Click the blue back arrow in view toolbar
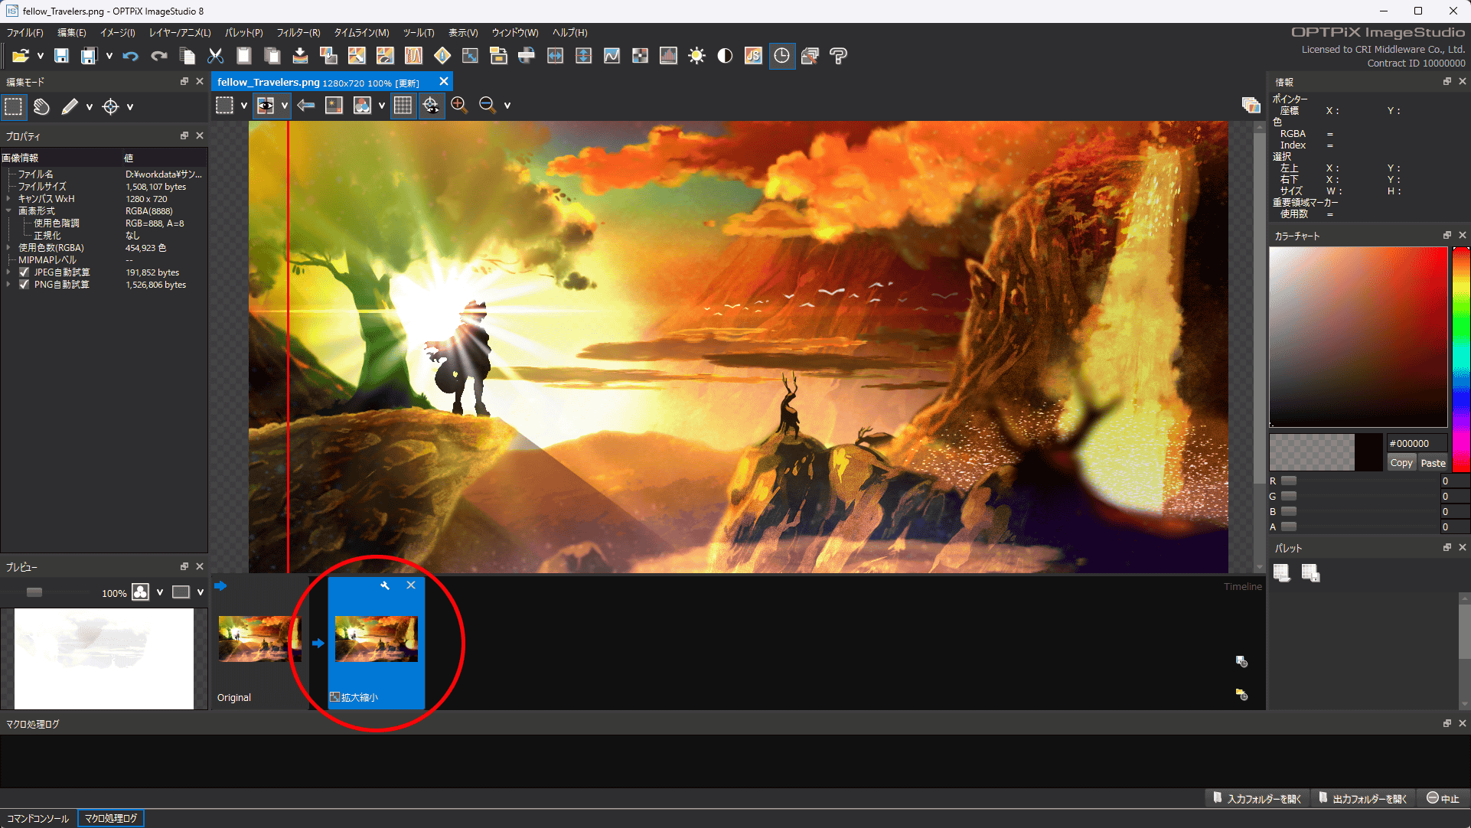 306,106
